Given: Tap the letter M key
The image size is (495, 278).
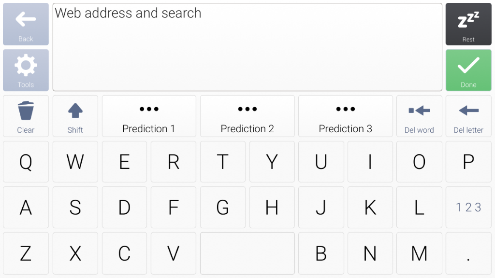Looking at the screenshot, I should (419, 253).
